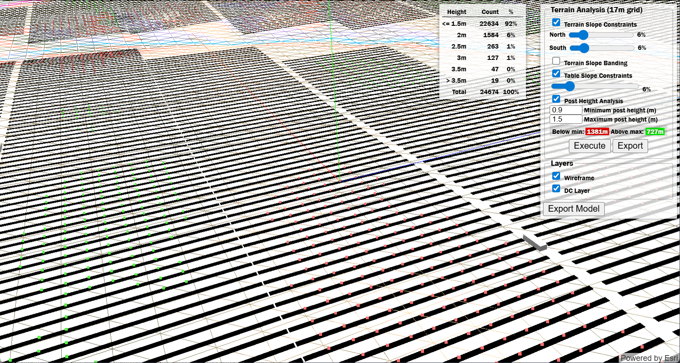Click the Export Model button
This screenshot has height=363, width=680.
click(574, 209)
